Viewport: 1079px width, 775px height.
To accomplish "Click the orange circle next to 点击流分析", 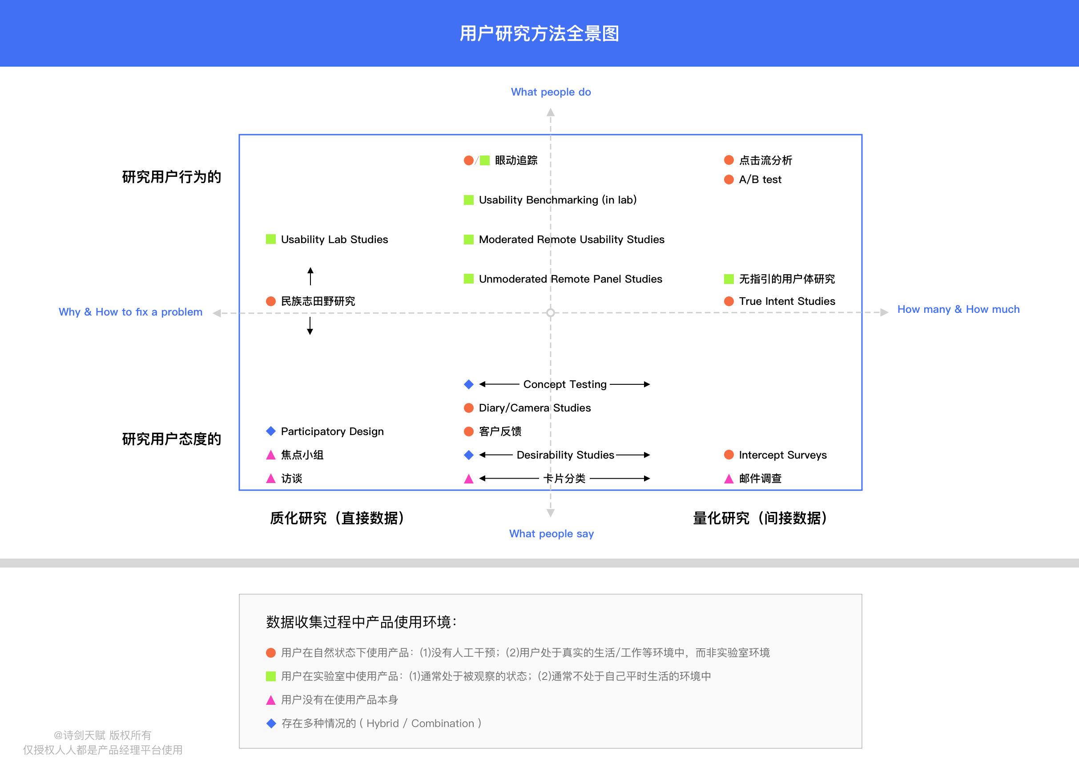I will pos(729,160).
